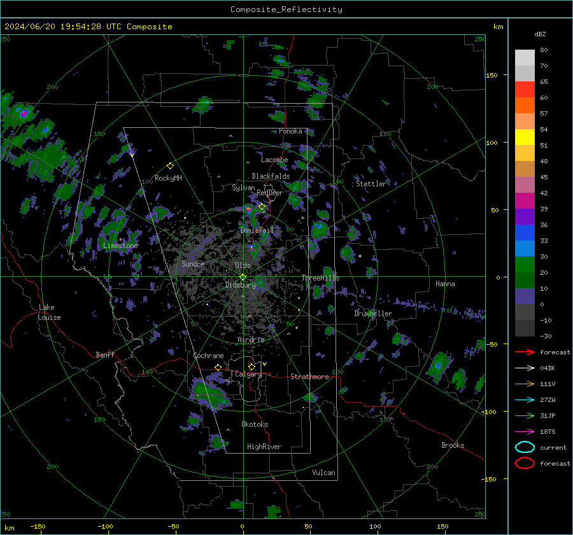This screenshot has height=535, width=573.
Task: Click the Ponoka town label
Action: [x=290, y=131]
